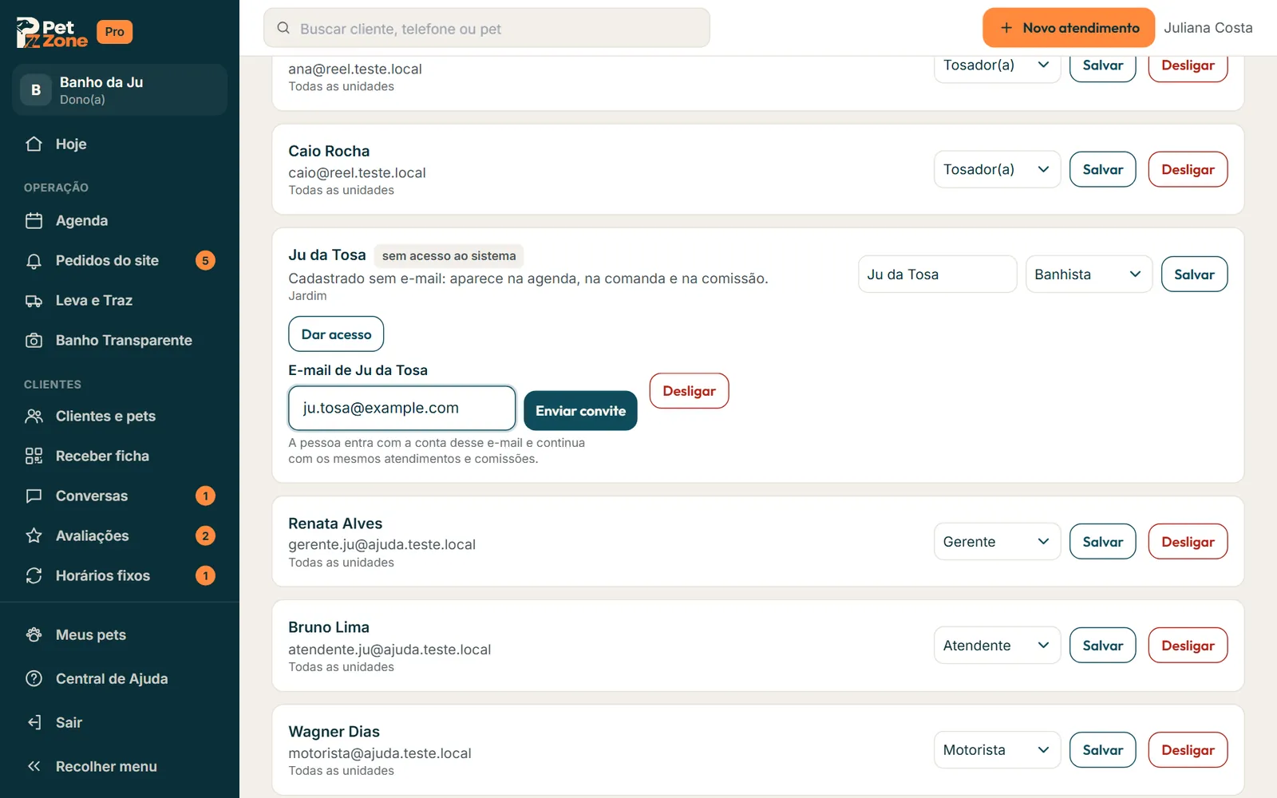Click Novo atendimento button
The image size is (1277, 798).
click(x=1069, y=28)
